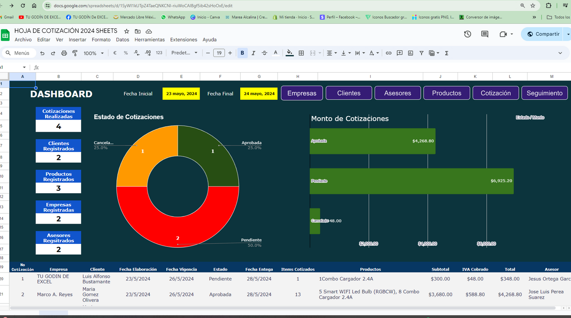Open the Cotización button
The image size is (571, 318).
(x=496, y=93)
